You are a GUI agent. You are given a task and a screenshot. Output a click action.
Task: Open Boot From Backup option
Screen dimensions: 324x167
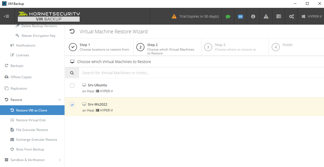coord(30,149)
